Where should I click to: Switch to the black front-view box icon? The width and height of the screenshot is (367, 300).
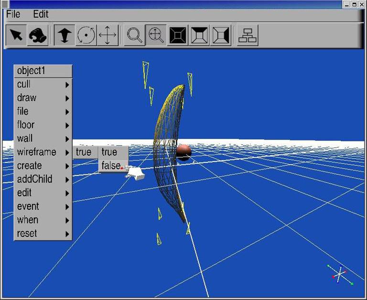(178, 35)
